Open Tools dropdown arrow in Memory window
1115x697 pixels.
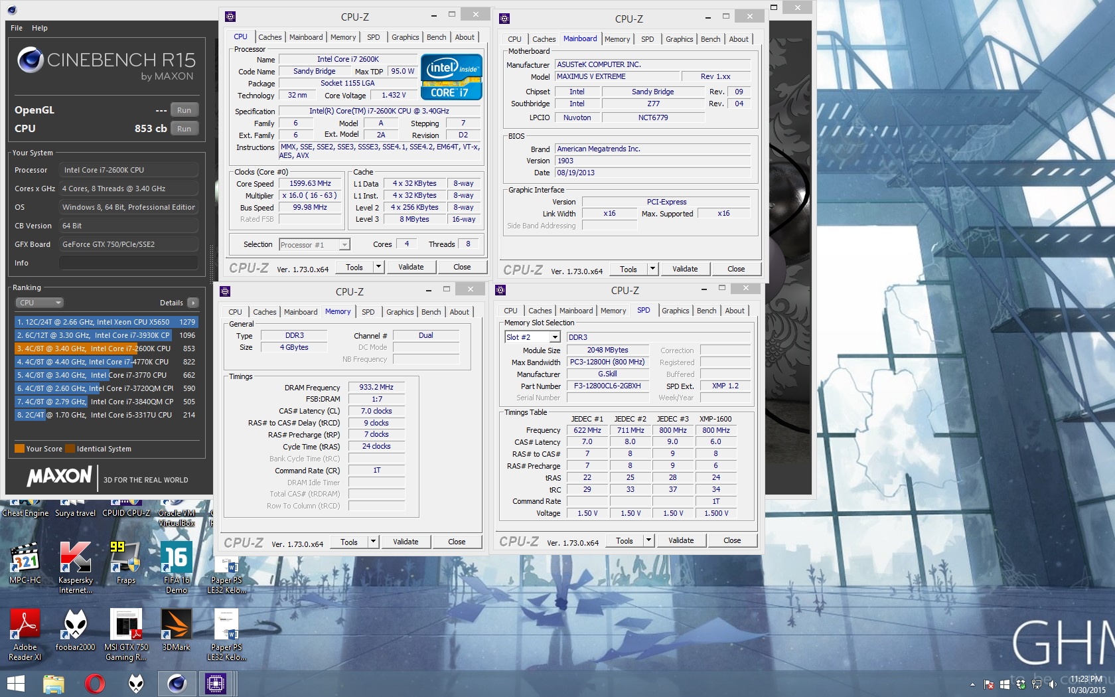coord(373,542)
